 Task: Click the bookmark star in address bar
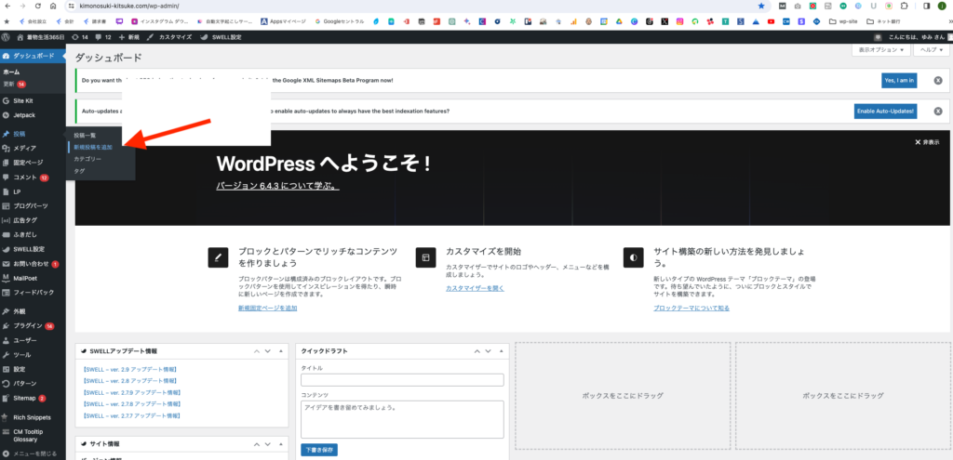760,6
